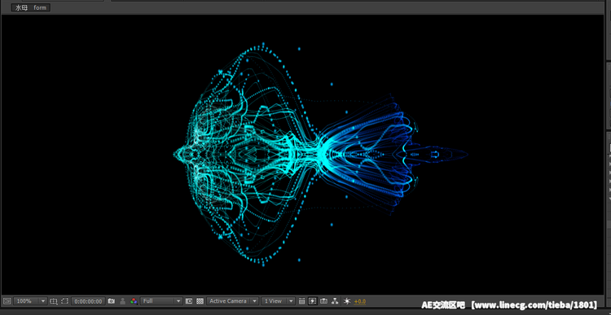Viewport: 611px width, 315px height.
Task: Take a snapshot with the camera icon
Action: tap(112, 301)
